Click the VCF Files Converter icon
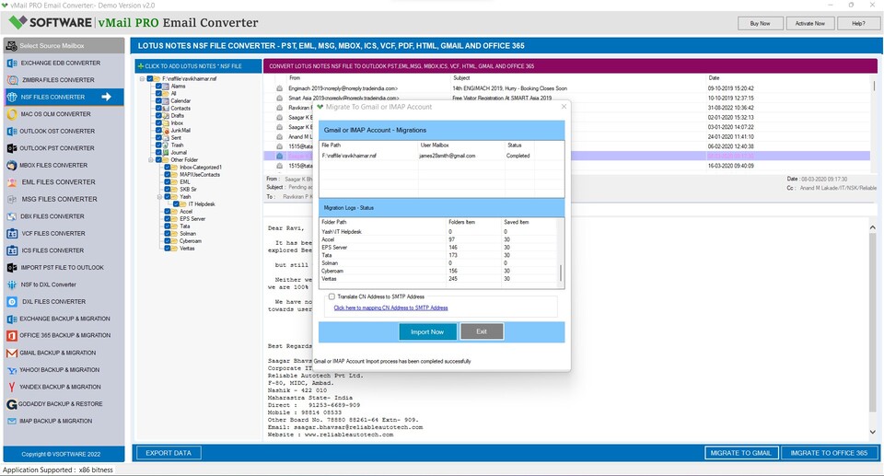This screenshot has height=476, width=884. coord(12,234)
